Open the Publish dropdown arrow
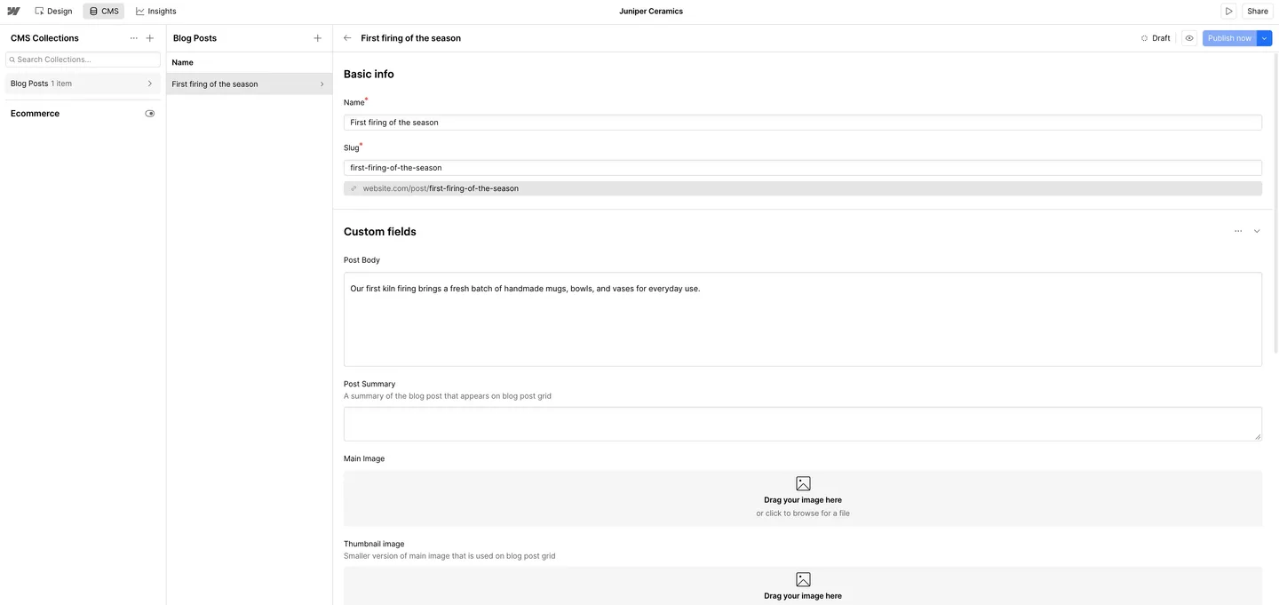Image resolution: width=1279 pixels, height=605 pixels. click(1265, 38)
